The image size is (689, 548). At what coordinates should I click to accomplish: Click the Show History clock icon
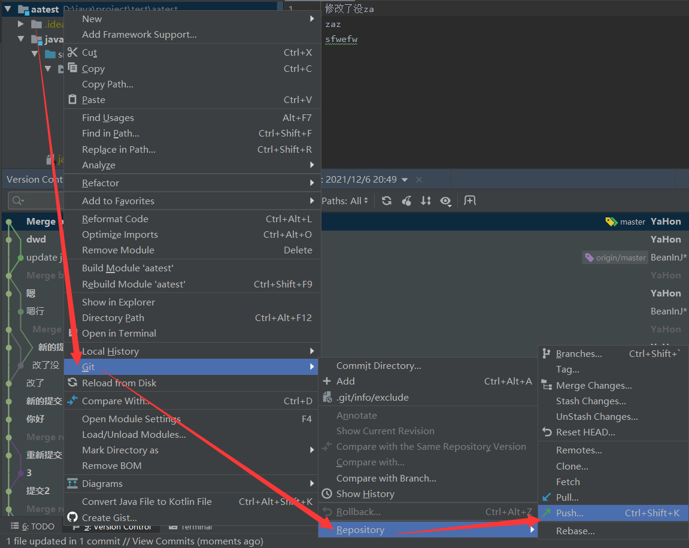[326, 494]
